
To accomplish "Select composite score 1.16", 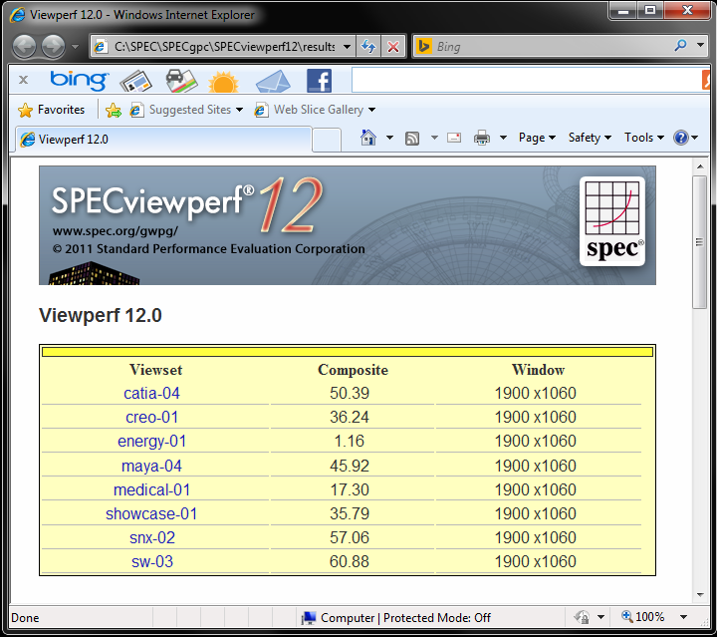I will click(x=350, y=442).
